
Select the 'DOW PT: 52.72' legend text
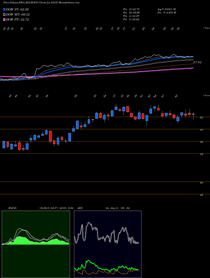click(x=17, y=19)
